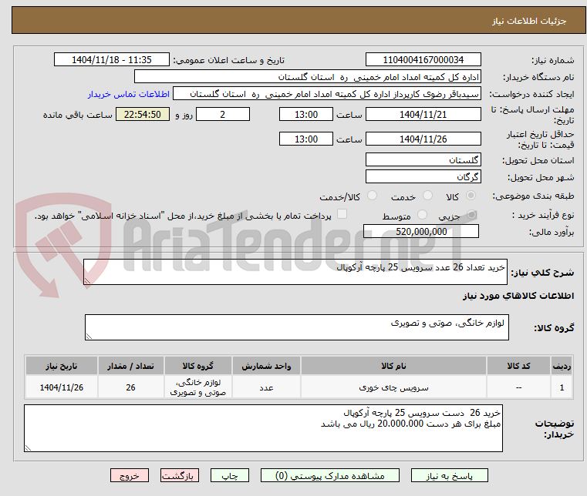Open 'اطلاعات تماس خریدار' link
The width and height of the screenshot is (587, 496).
pos(129,94)
